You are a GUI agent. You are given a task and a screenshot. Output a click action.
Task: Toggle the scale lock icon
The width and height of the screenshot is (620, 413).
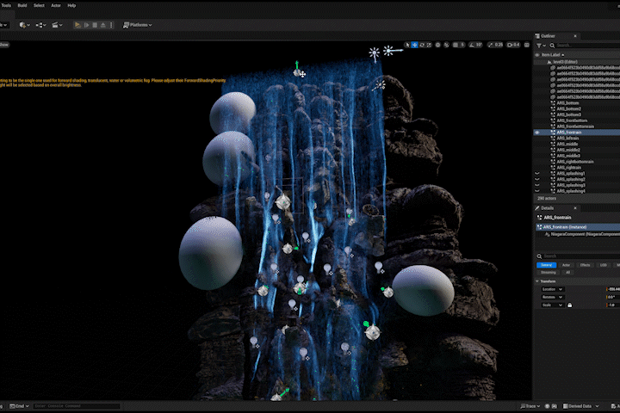pos(570,305)
